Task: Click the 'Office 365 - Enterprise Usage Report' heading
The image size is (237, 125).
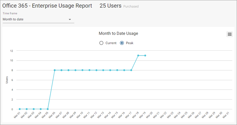Action: click(47, 6)
